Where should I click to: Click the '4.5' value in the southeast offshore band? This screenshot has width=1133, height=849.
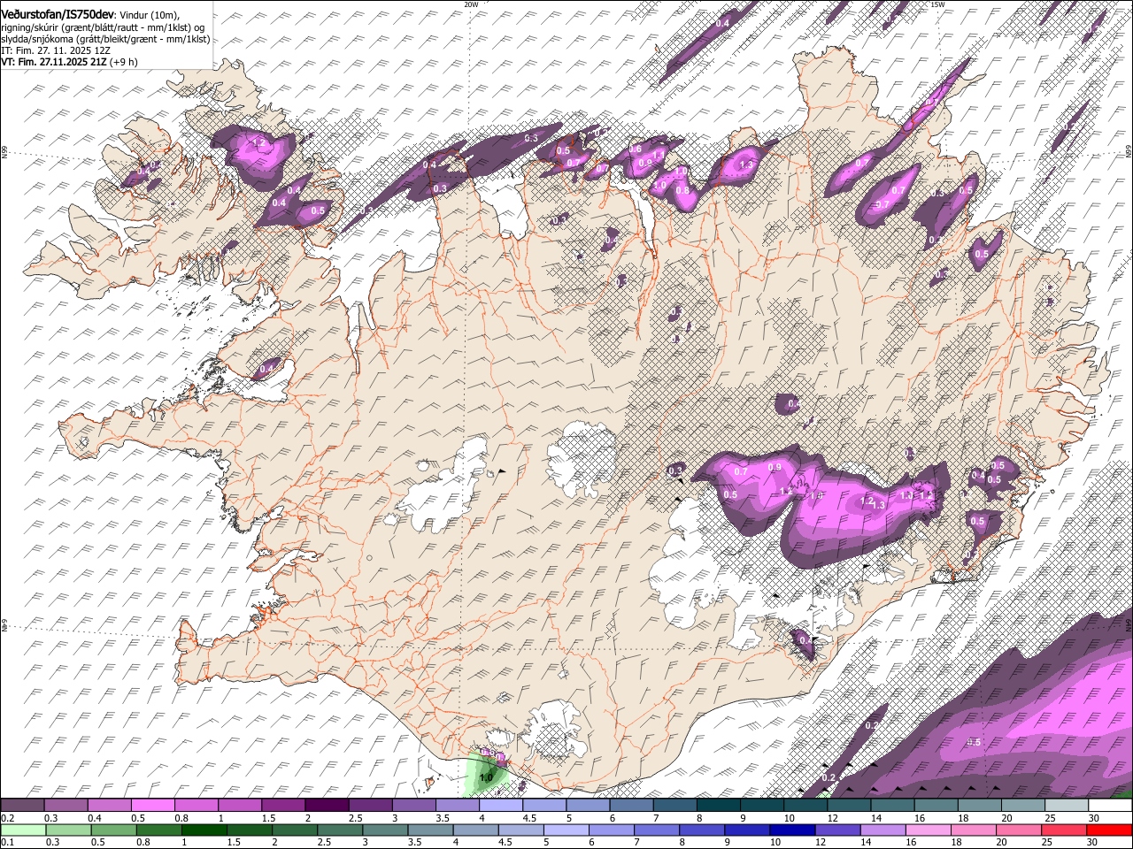975,742
